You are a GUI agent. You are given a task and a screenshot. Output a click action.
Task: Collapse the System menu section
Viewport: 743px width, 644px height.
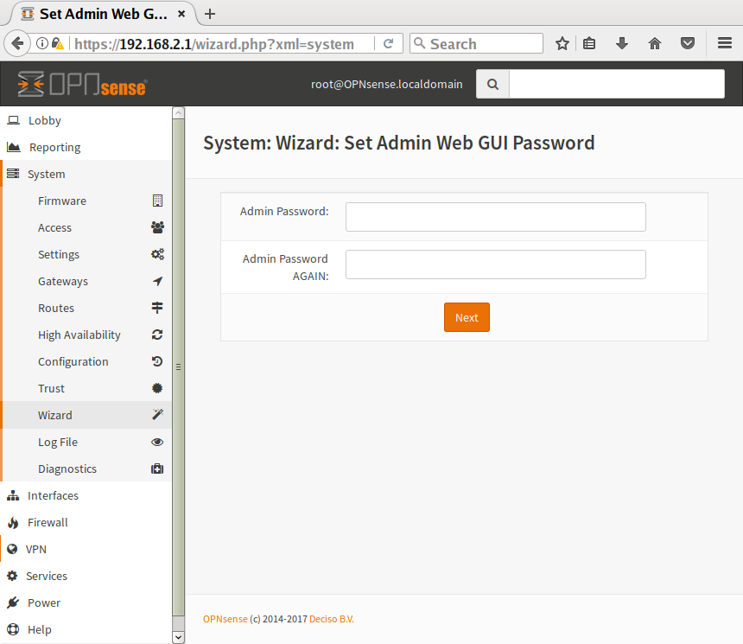[x=46, y=174]
